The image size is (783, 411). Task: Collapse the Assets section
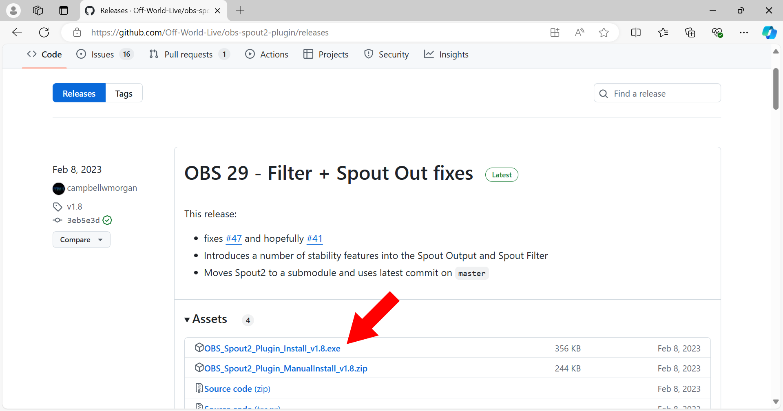pos(206,319)
